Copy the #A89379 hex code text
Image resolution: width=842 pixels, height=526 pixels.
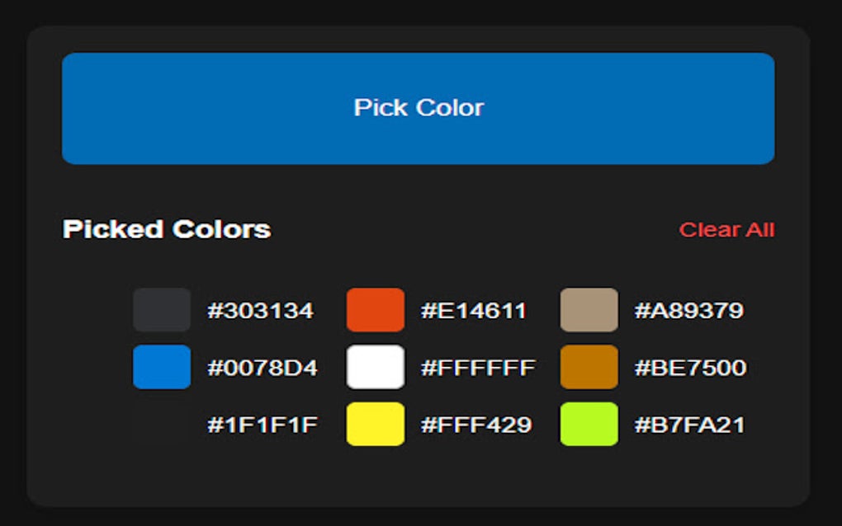pos(688,311)
